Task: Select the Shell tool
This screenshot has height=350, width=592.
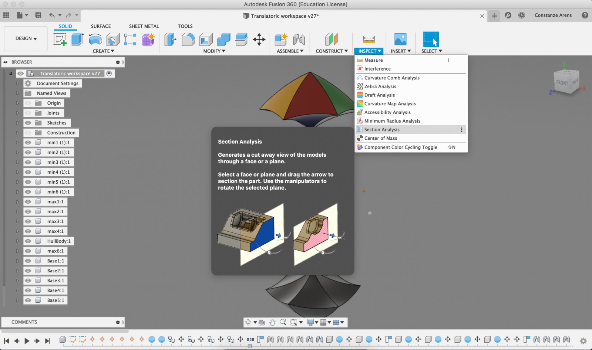Action: point(206,39)
